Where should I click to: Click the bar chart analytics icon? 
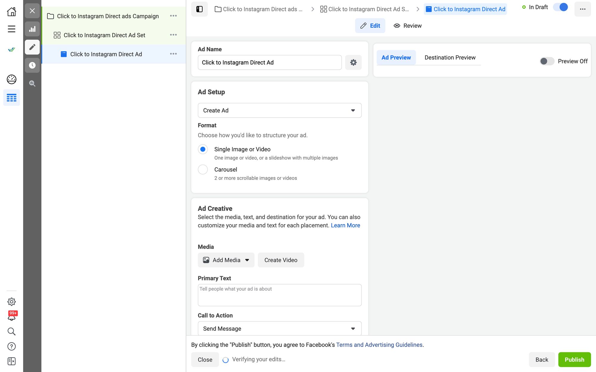click(x=32, y=29)
